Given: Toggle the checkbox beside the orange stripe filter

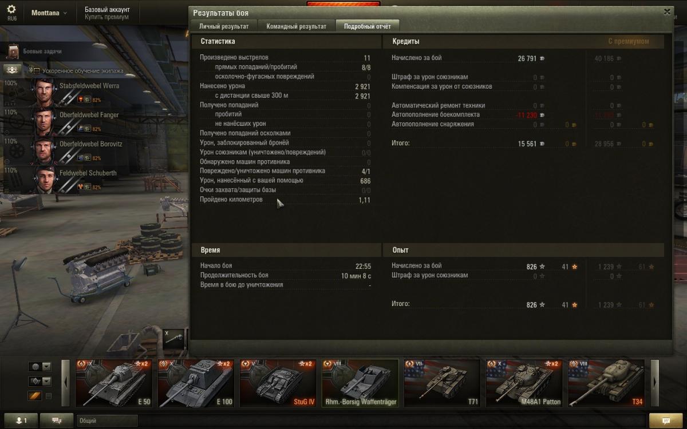Looking at the screenshot, I should pos(49,396).
